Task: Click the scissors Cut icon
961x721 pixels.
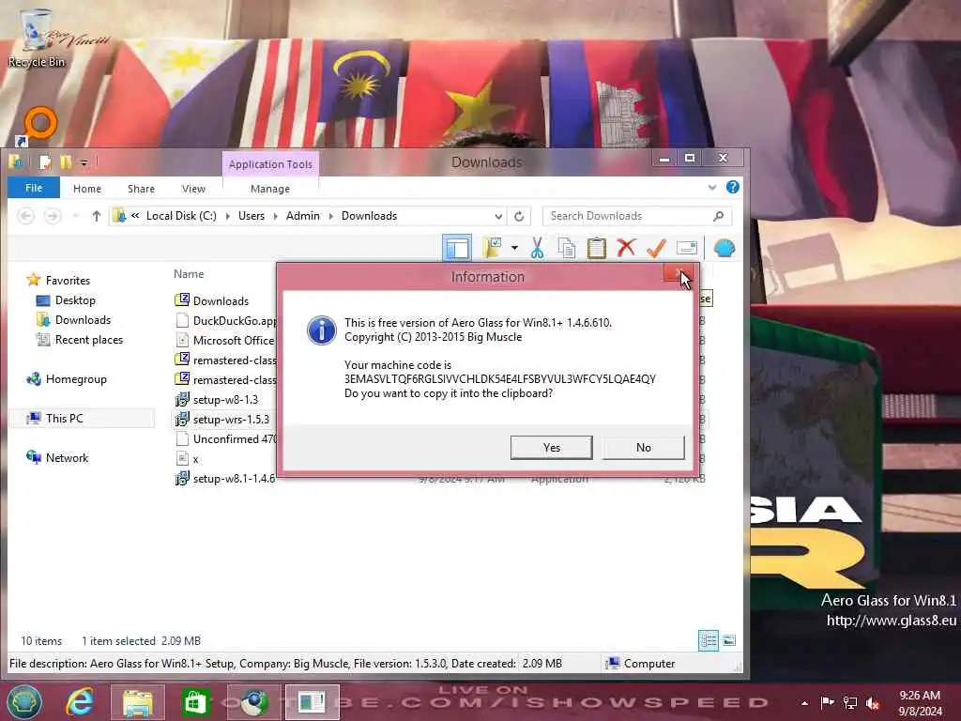Action: 537,248
